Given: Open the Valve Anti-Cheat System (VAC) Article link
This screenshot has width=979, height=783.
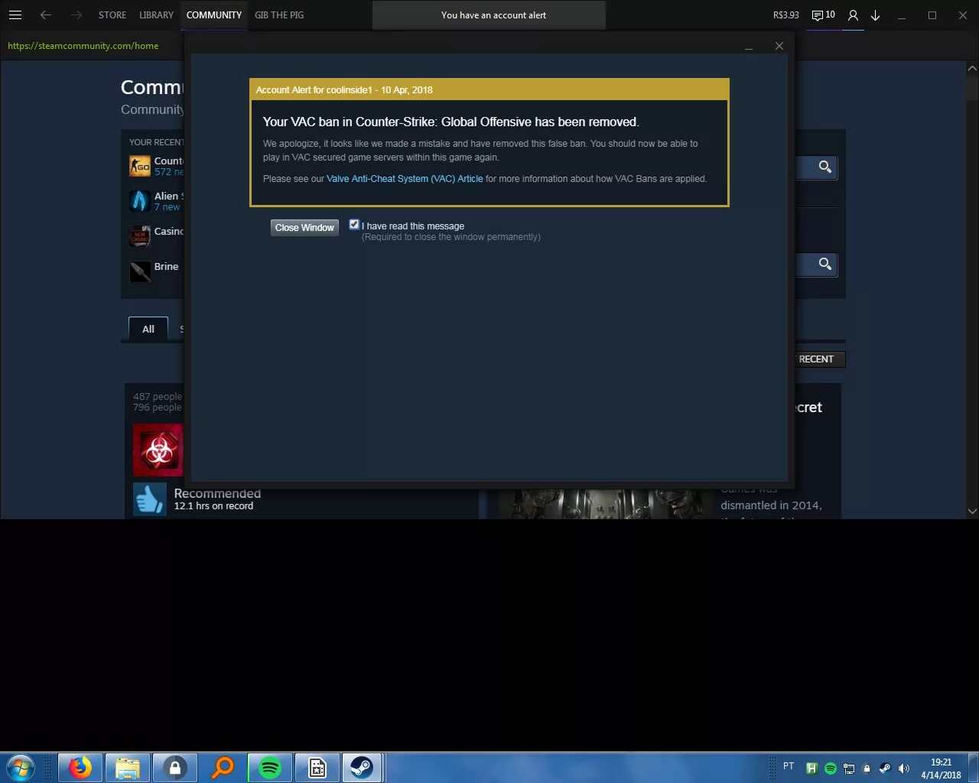Looking at the screenshot, I should click(405, 178).
